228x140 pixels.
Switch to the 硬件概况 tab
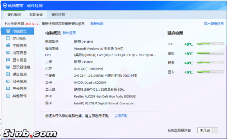(14, 15)
